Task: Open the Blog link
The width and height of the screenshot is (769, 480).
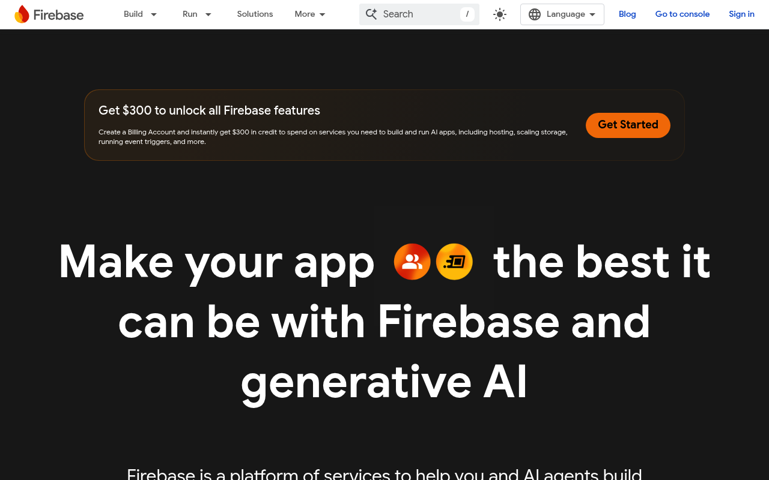Action: click(x=627, y=14)
